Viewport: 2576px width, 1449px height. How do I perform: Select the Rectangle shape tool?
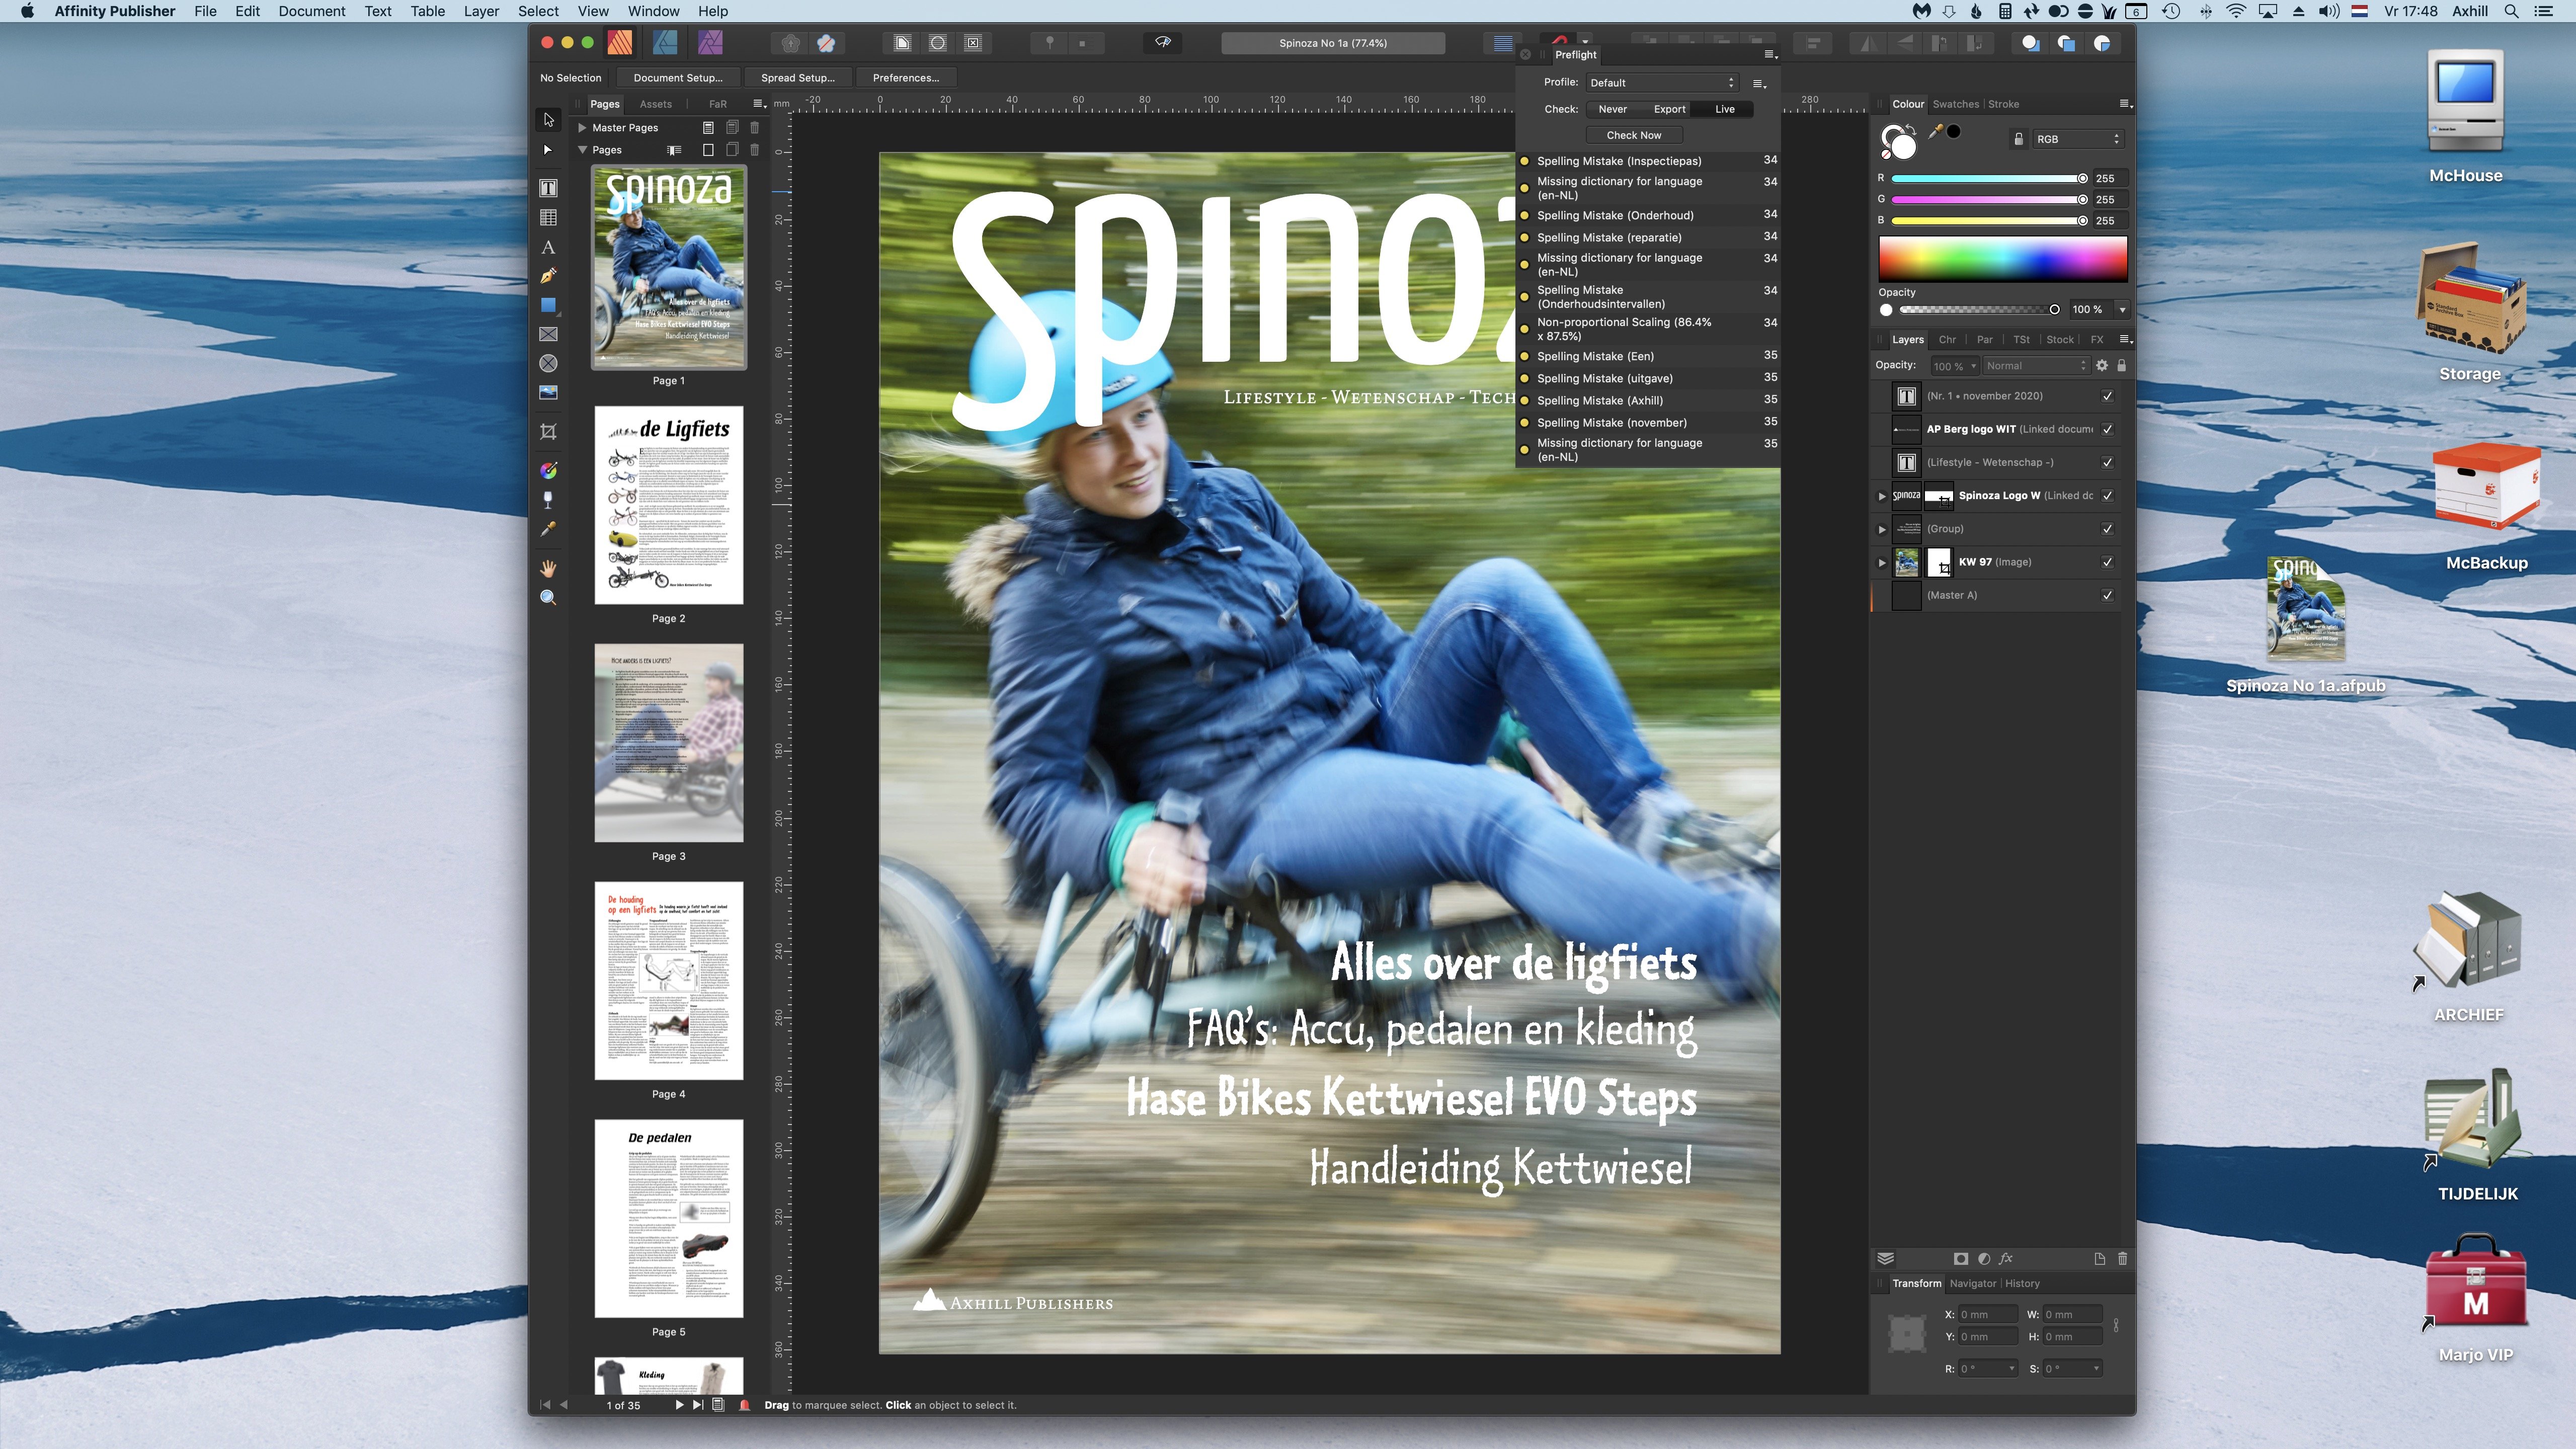548,305
